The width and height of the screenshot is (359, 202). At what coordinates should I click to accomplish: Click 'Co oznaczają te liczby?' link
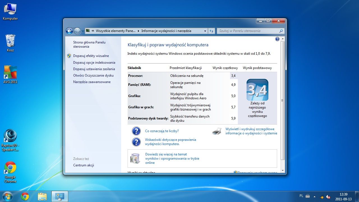(x=162, y=131)
